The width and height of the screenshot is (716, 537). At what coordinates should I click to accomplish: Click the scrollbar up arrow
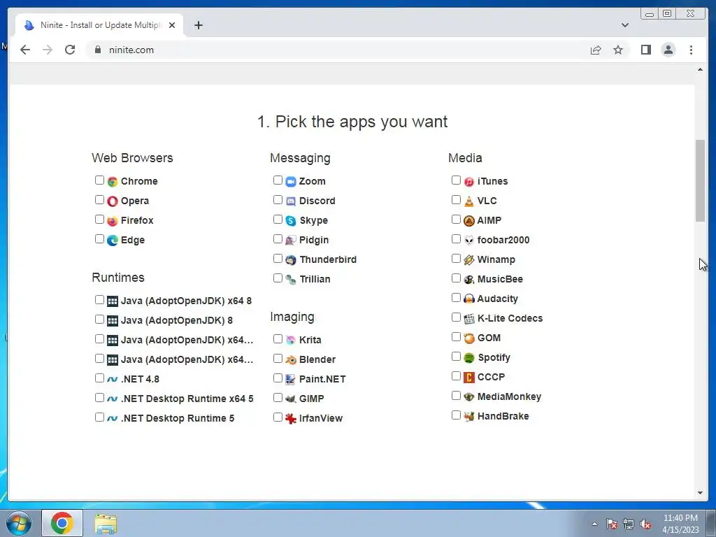point(700,69)
